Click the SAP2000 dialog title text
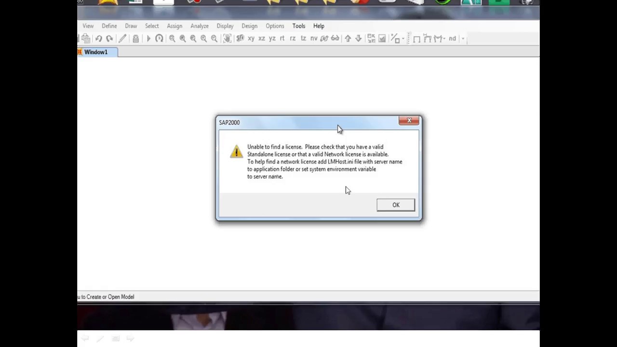The height and width of the screenshot is (347, 617). point(229,122)
